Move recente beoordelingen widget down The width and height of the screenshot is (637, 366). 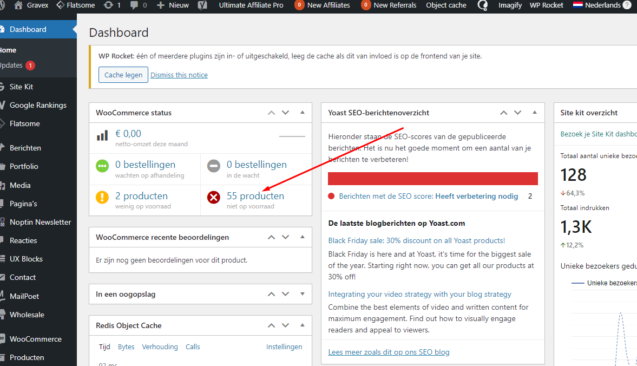point(286,237)
